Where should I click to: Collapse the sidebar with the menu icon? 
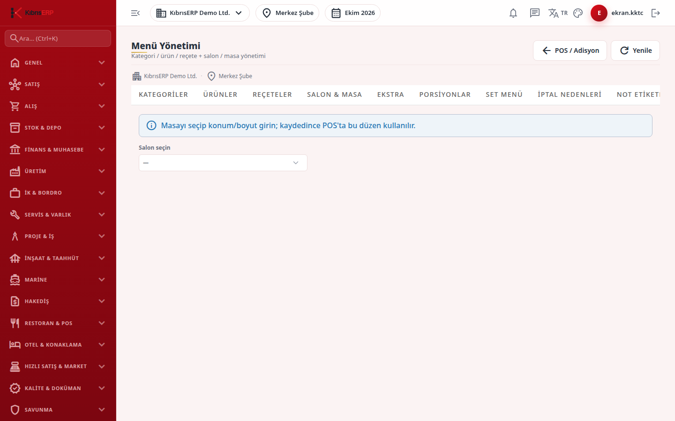click(x=135, y=13)
